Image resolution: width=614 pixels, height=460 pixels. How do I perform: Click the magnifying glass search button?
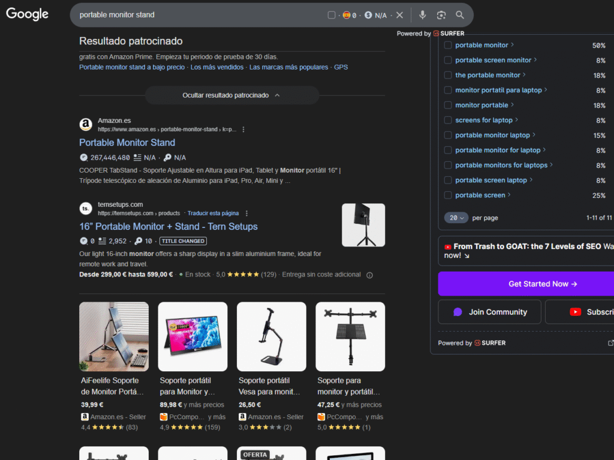pyautogui.click(x=460, y=15)
